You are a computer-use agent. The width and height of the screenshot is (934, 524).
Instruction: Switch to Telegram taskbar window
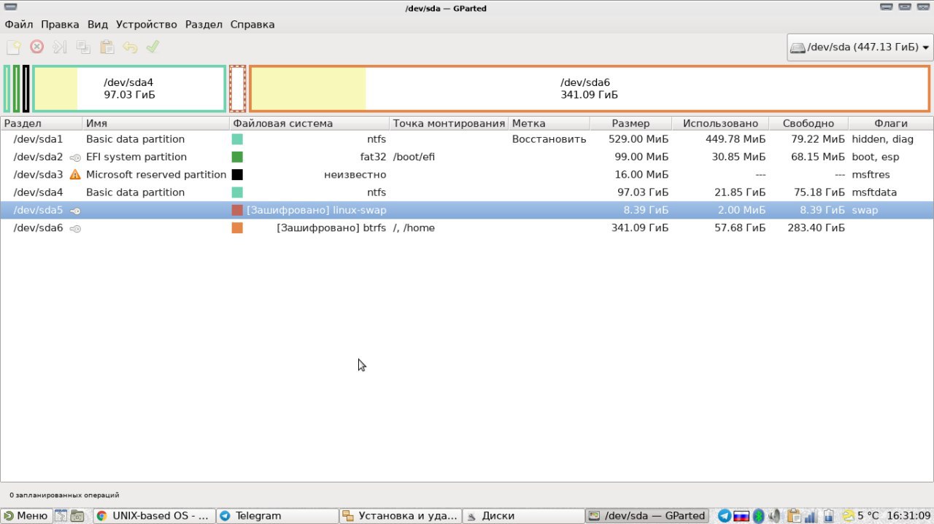point(277,516)
